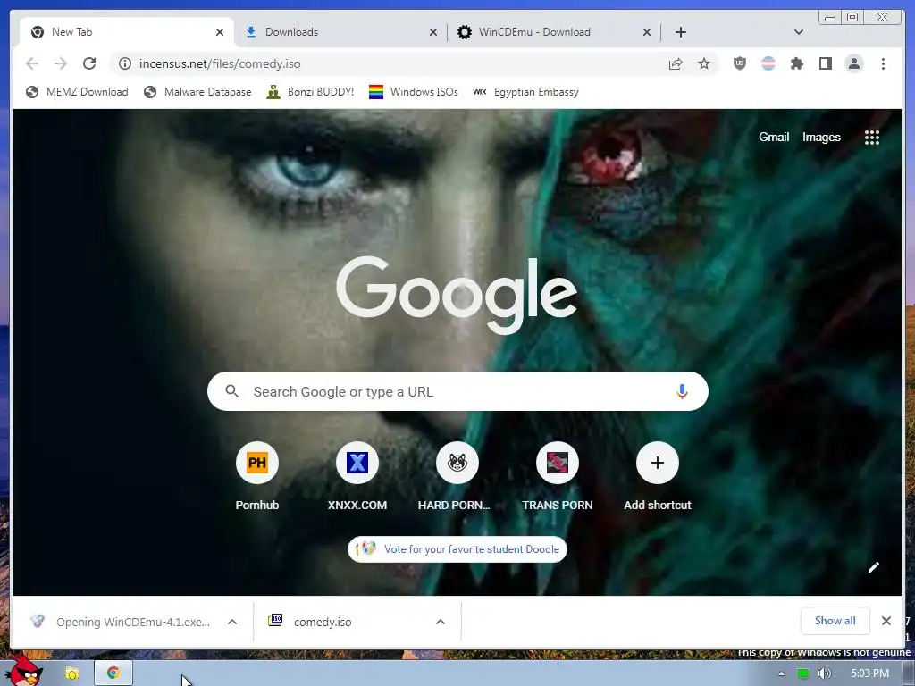Expand the tab search dropdown
Screen dimensions: 915x686
click(798, 32)
